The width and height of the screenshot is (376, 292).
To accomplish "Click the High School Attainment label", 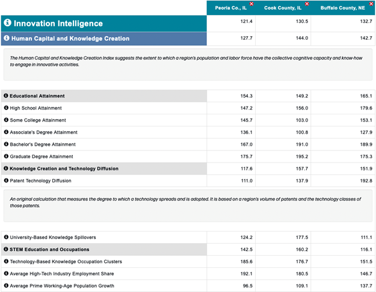I will coord(35,108).
